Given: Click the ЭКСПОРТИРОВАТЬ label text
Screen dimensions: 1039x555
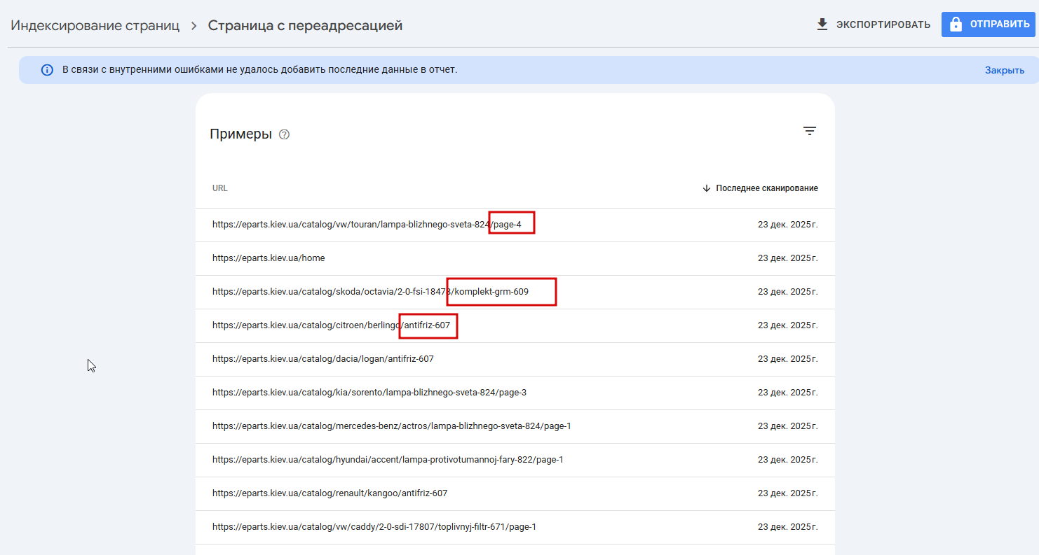Looking at the screenshot, I should click(883, 24).
